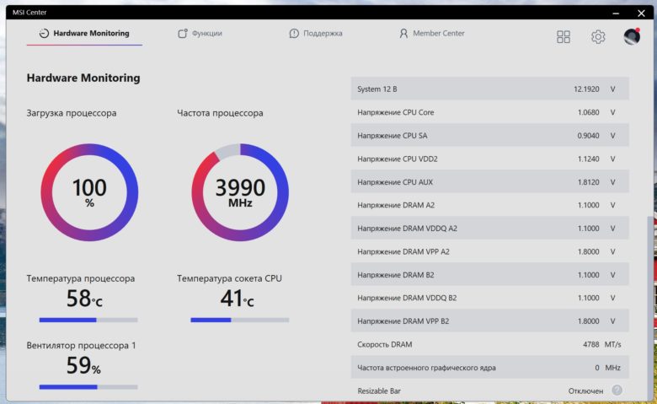
Task: Select the Напряжение DRAM A2 row
Action: (490, 205)
